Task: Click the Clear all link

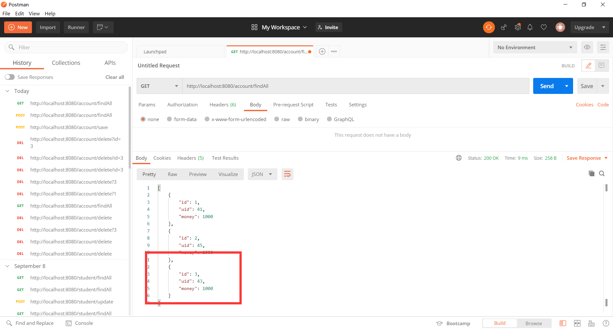Action: (115, 77)
